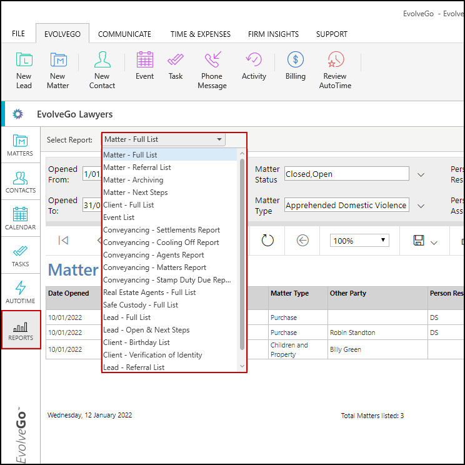Click the EvolveGo Lawyers logo icon

[x=17, y=114]
